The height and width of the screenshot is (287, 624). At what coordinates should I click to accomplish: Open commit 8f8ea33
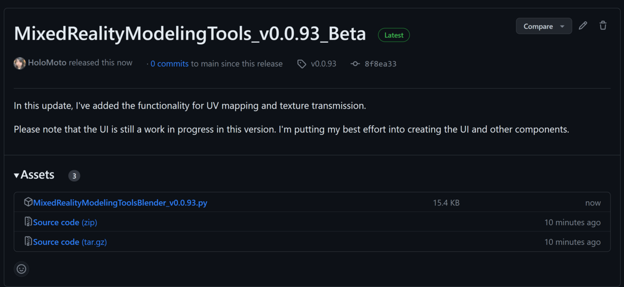pyautogui.click(x=381, y=64)
